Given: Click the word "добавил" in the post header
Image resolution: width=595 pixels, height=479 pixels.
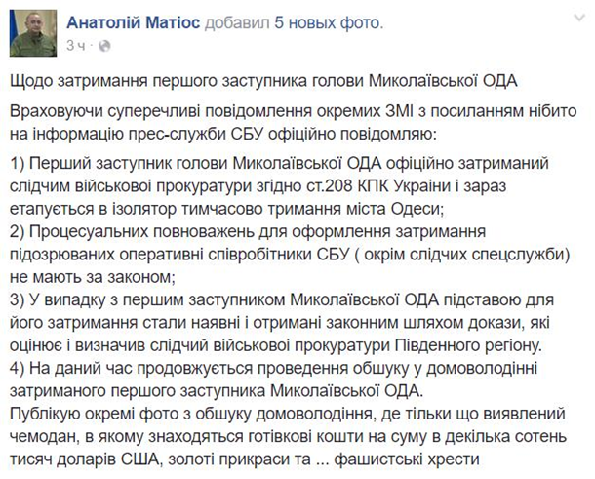Looking at the screenshot, I should point(237,23).
